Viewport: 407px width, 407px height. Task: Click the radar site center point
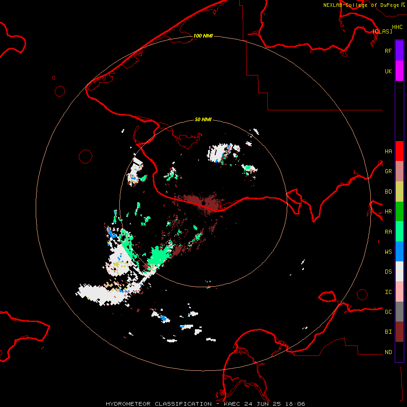203,203
